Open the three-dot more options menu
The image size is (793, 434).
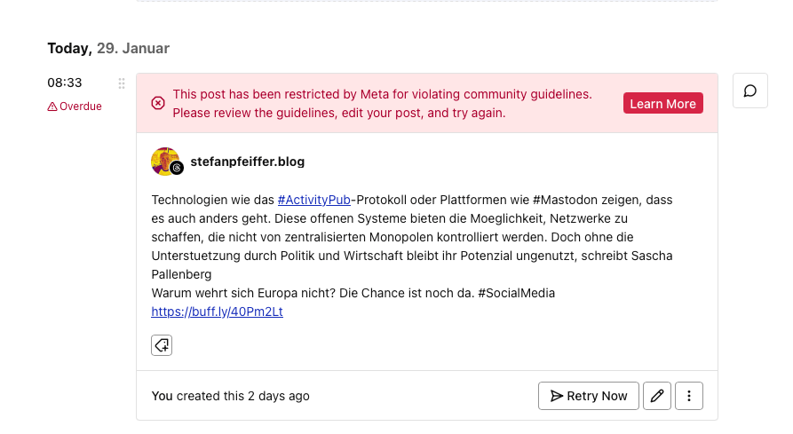point(689,396)
